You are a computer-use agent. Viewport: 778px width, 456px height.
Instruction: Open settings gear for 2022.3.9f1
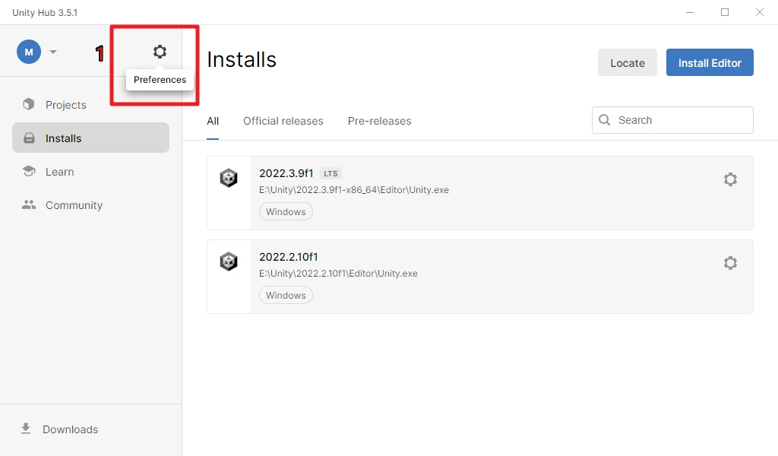pos(730,179)
